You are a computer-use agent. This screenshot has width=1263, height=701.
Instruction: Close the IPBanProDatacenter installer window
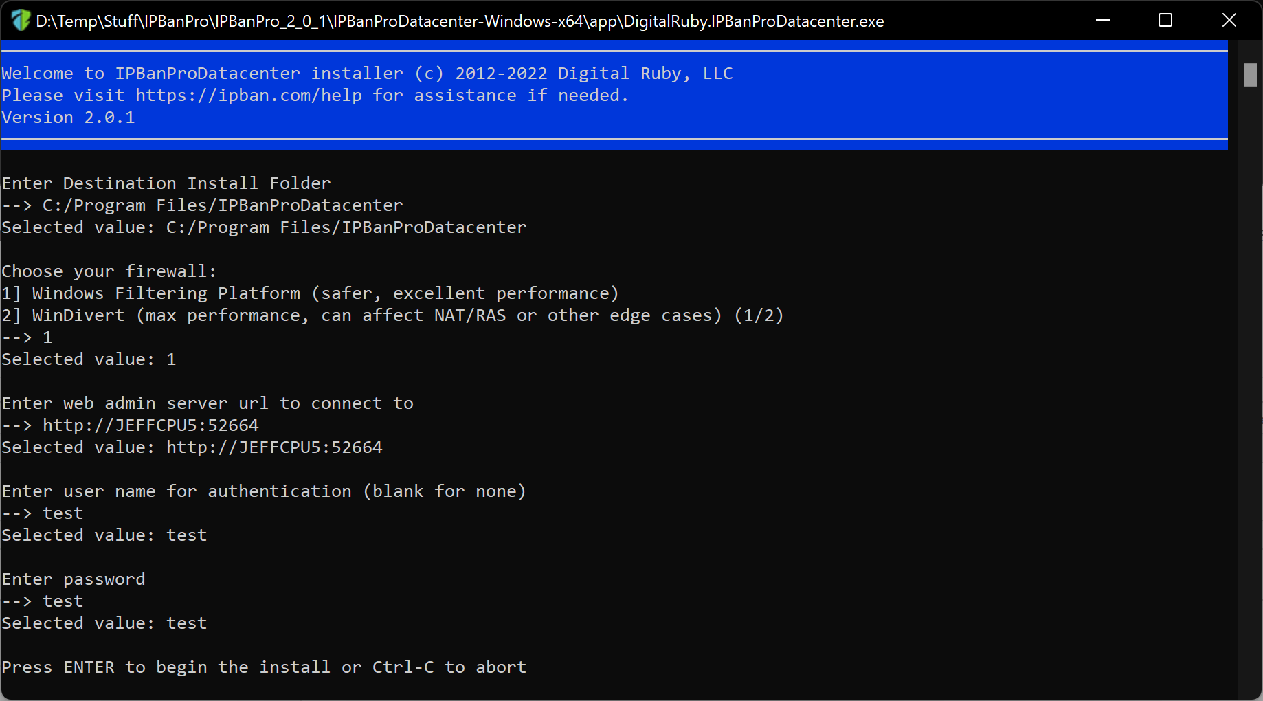pos(1229,21)
